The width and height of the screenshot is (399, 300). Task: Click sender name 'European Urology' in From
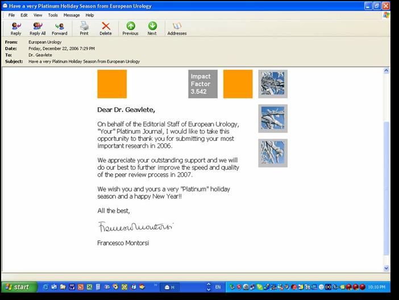click(x=45, y=42)
